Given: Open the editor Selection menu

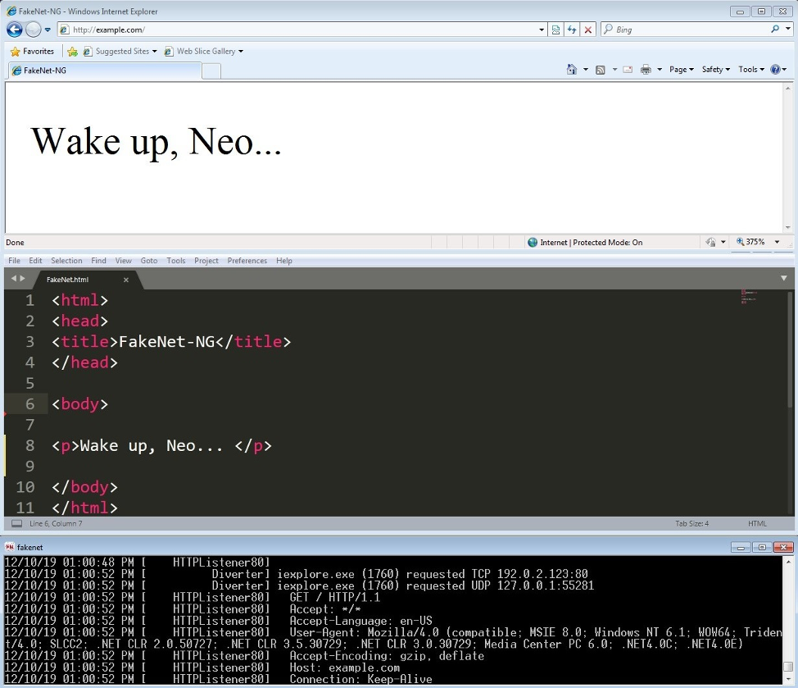Looking at the screenshot, I should click(66, 260).
